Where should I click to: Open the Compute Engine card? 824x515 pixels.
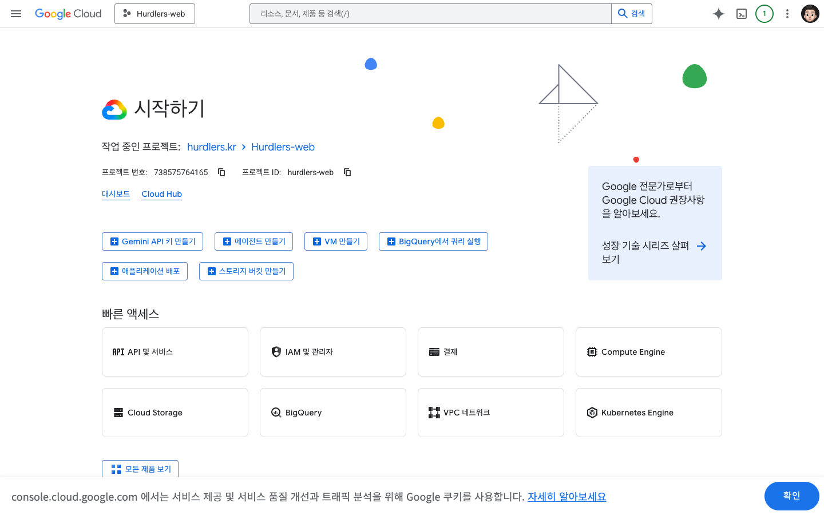point(649,352)
